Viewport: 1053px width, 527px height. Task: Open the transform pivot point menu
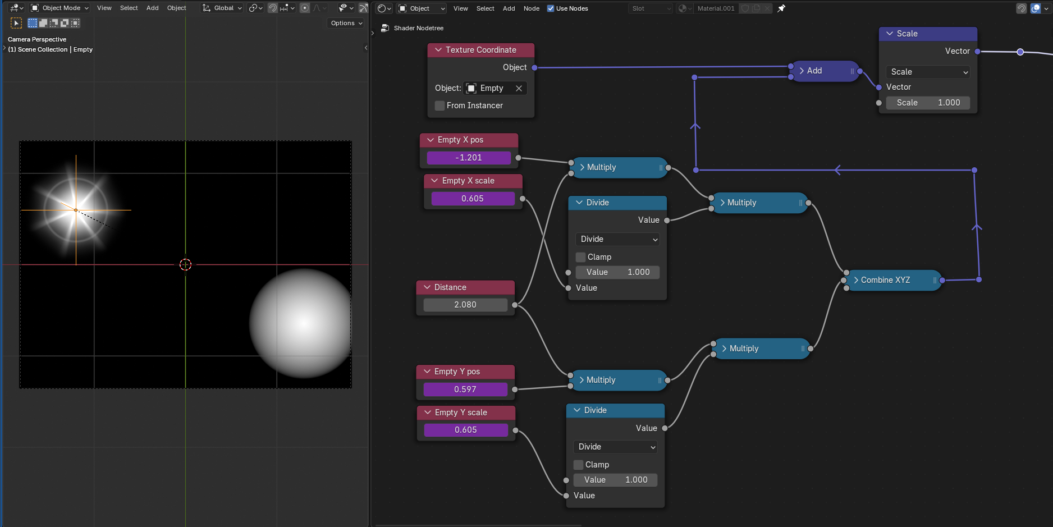(x=255, y=8)
